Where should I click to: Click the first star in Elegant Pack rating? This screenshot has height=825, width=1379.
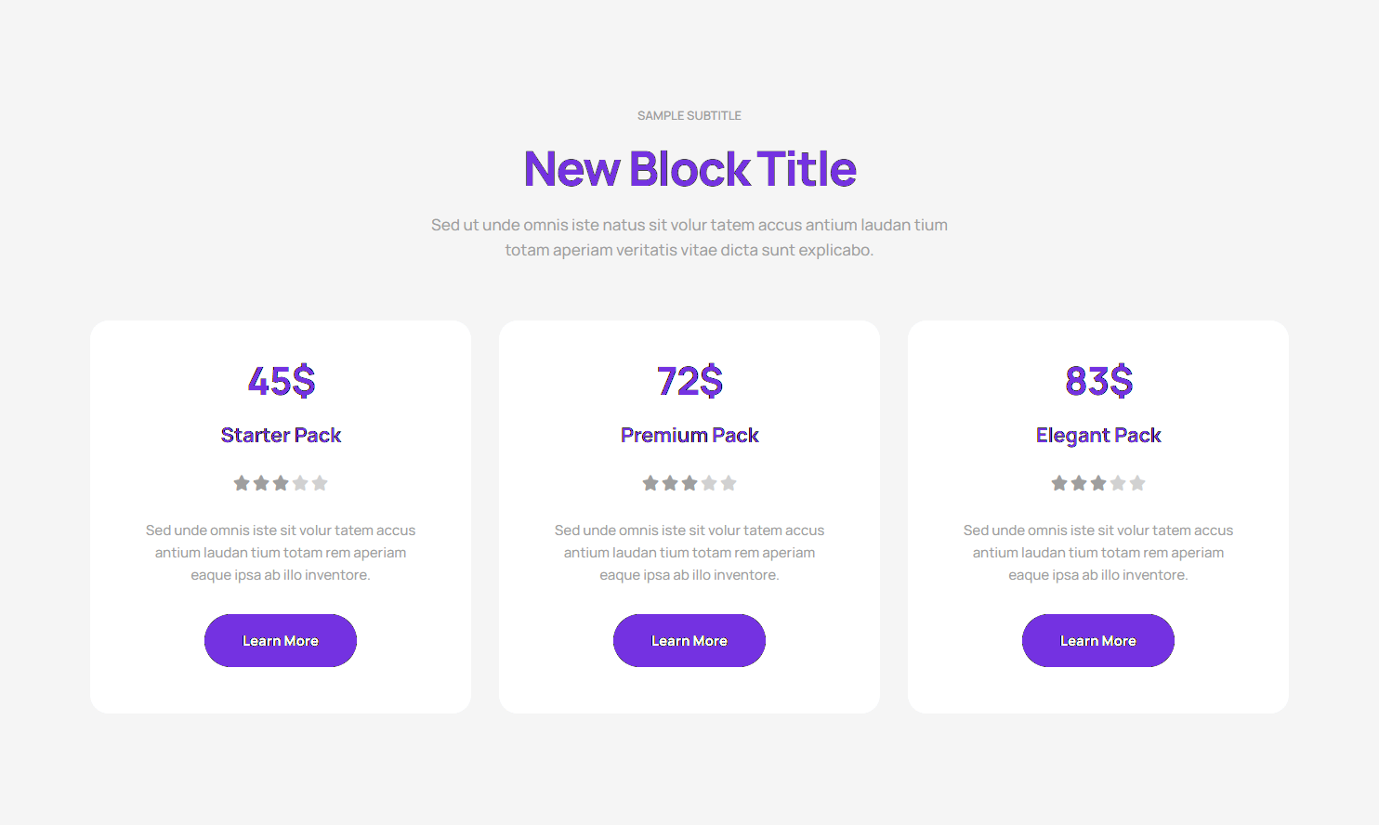pos(1059,483)
